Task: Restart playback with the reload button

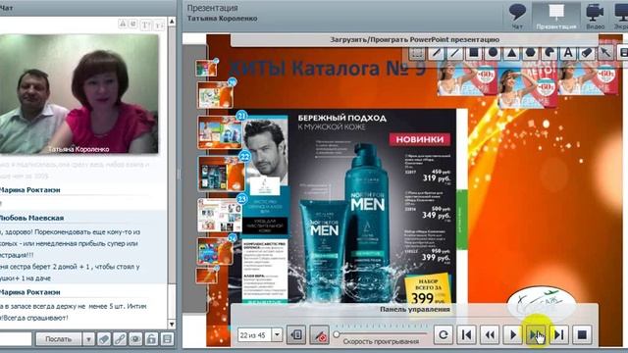Action: (444, 334)
